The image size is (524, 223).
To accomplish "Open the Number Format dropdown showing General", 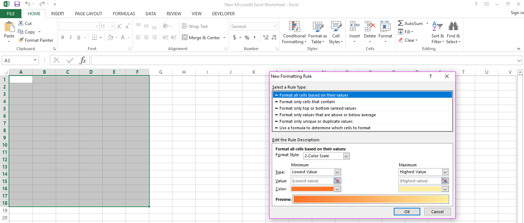I will [254, 26].
